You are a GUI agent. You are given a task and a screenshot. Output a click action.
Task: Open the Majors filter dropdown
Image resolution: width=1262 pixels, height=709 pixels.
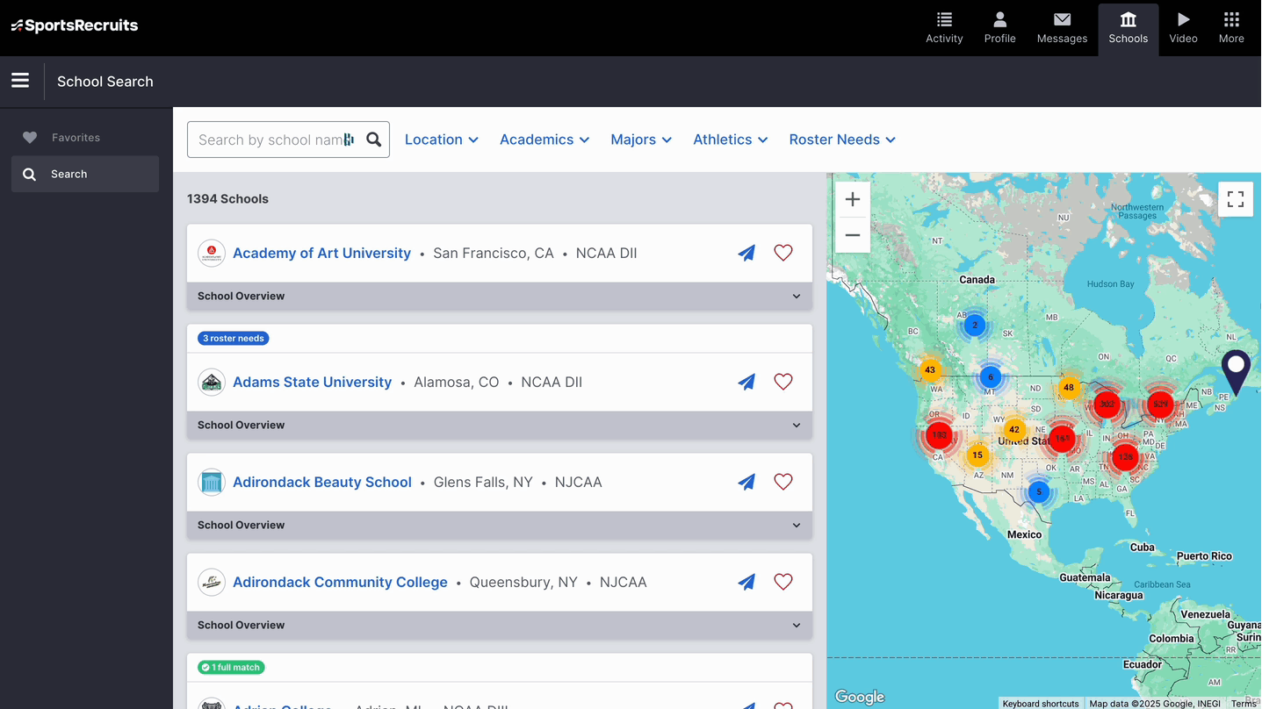click(641, 140)
